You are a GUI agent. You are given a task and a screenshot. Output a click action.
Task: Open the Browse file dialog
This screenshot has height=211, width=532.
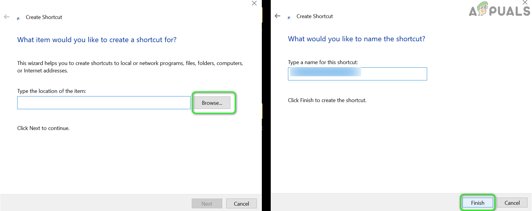pos(212,103)
